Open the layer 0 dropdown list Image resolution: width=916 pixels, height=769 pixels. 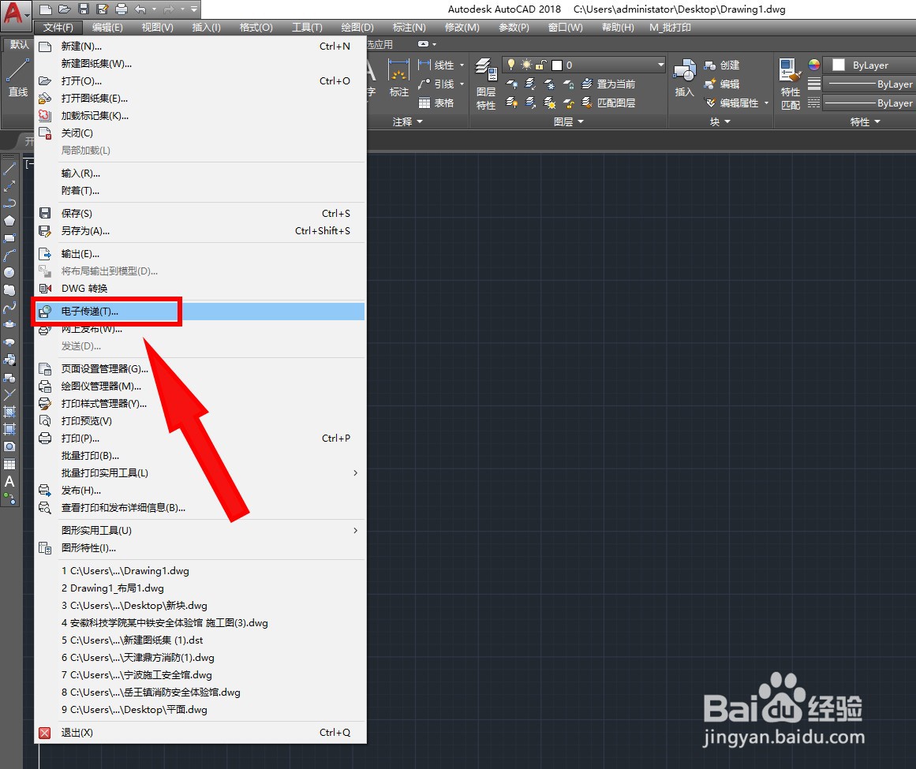pyautogui.click(x=660, y=65)
